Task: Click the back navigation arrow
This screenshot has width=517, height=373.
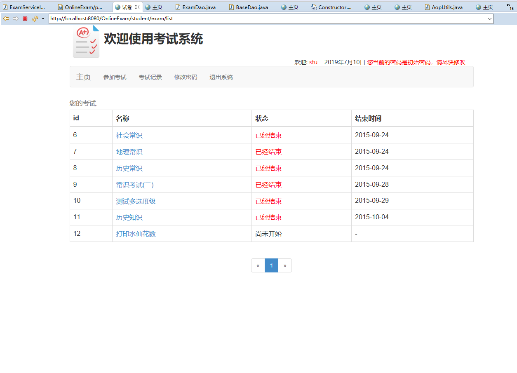Action: tap(6, 19)
